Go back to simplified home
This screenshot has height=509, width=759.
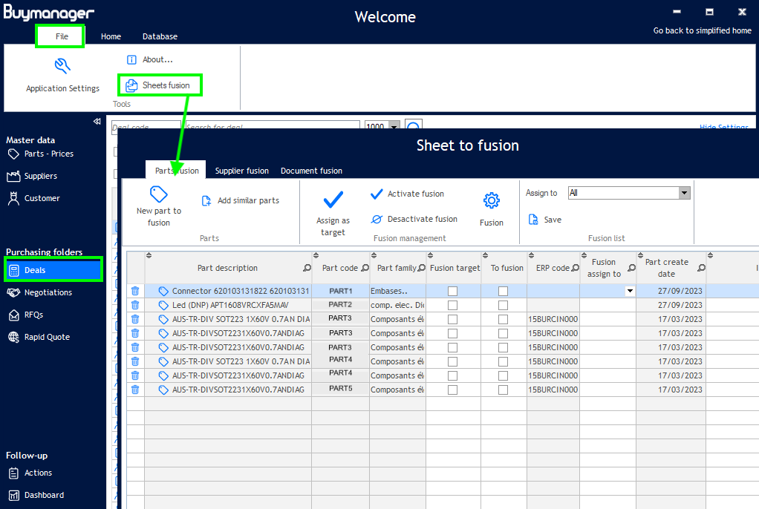pyautogui.click(x=702, y=30)
